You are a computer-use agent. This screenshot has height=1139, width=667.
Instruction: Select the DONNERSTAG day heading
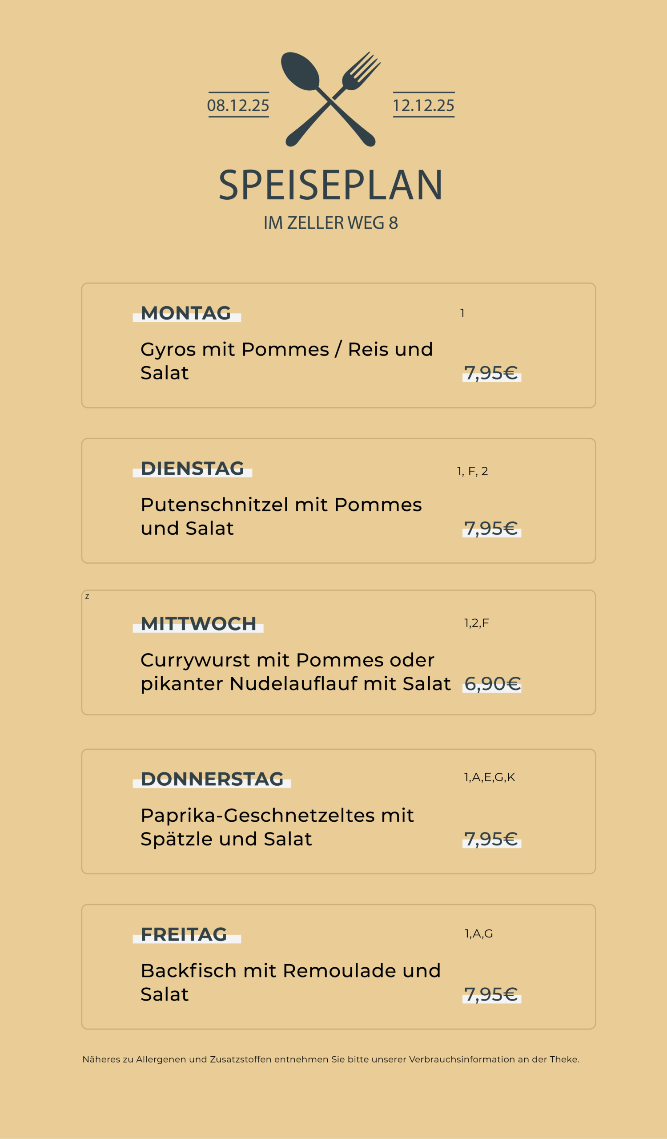click(x=212, y=779)
